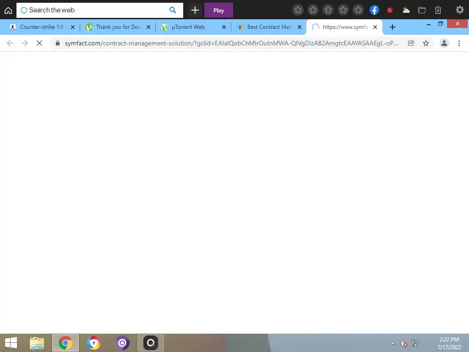This screenshot has width=469, height=352.
Task: Close the Thank you for Dow tab
Action: pyautogui.click(x=148, y=27)
